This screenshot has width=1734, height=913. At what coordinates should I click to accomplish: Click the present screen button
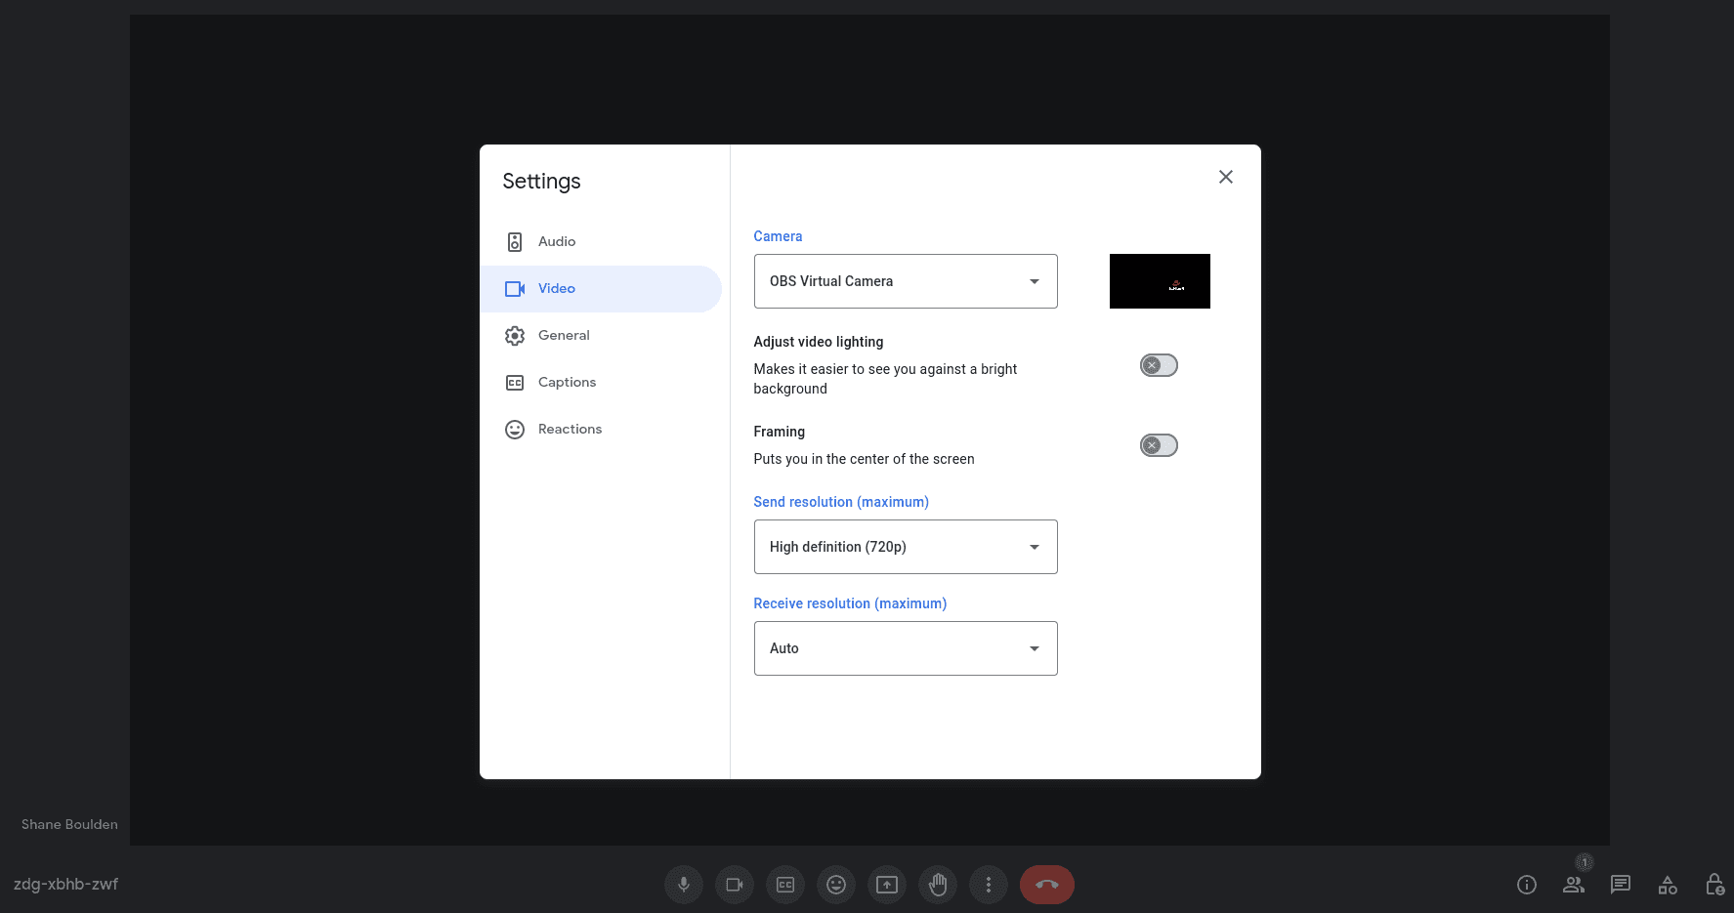click(887, 885)
